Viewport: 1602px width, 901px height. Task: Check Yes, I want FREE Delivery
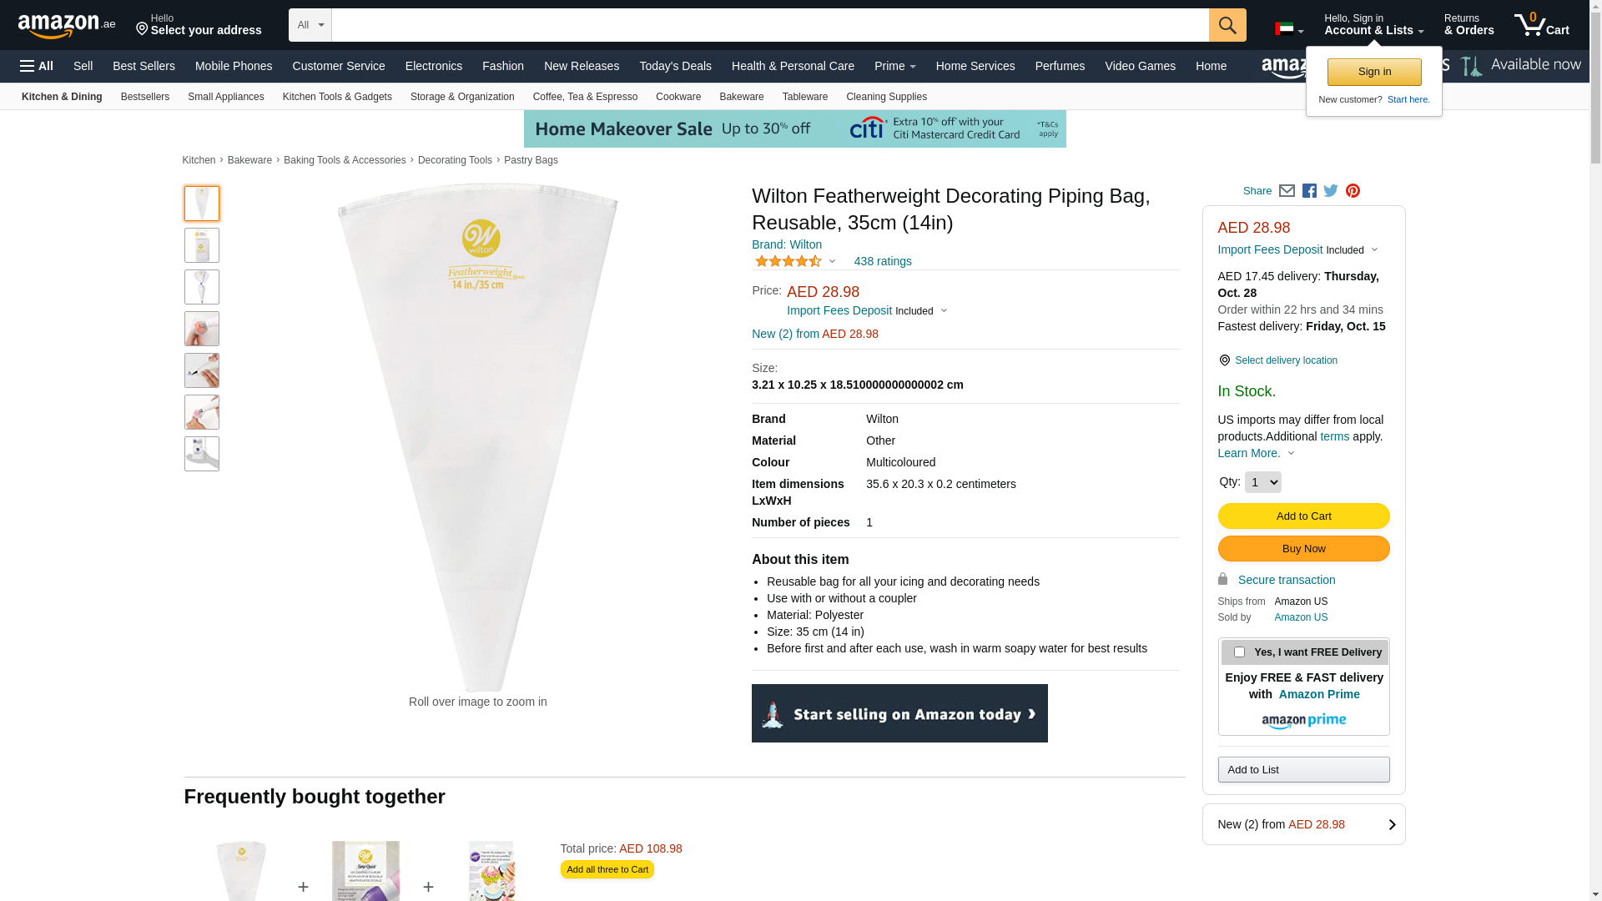click(1239, 652)
